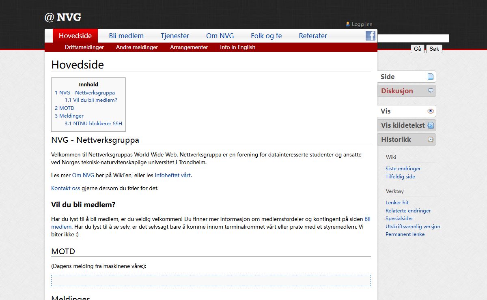Screen dimensions: 487x300
Task: Switch to the Diskusjon tab
Action: [x=407, y=91]
